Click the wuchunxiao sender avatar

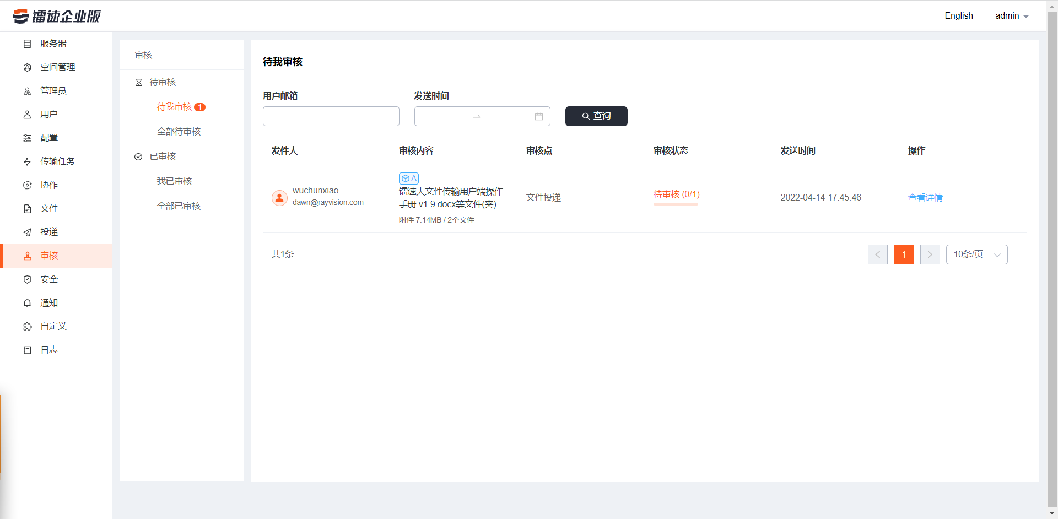(x=279, y=197)
